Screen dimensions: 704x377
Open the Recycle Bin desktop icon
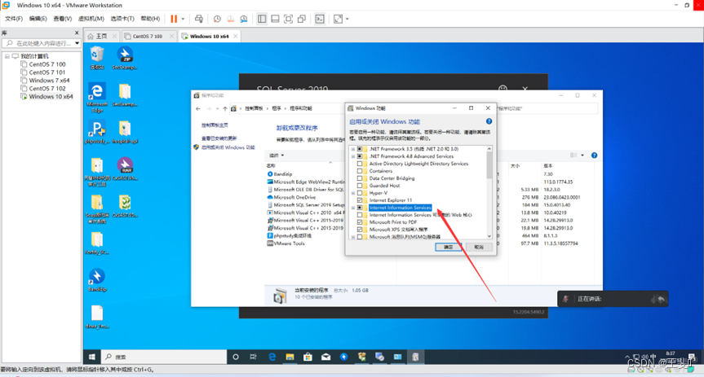tap(97, 58)
